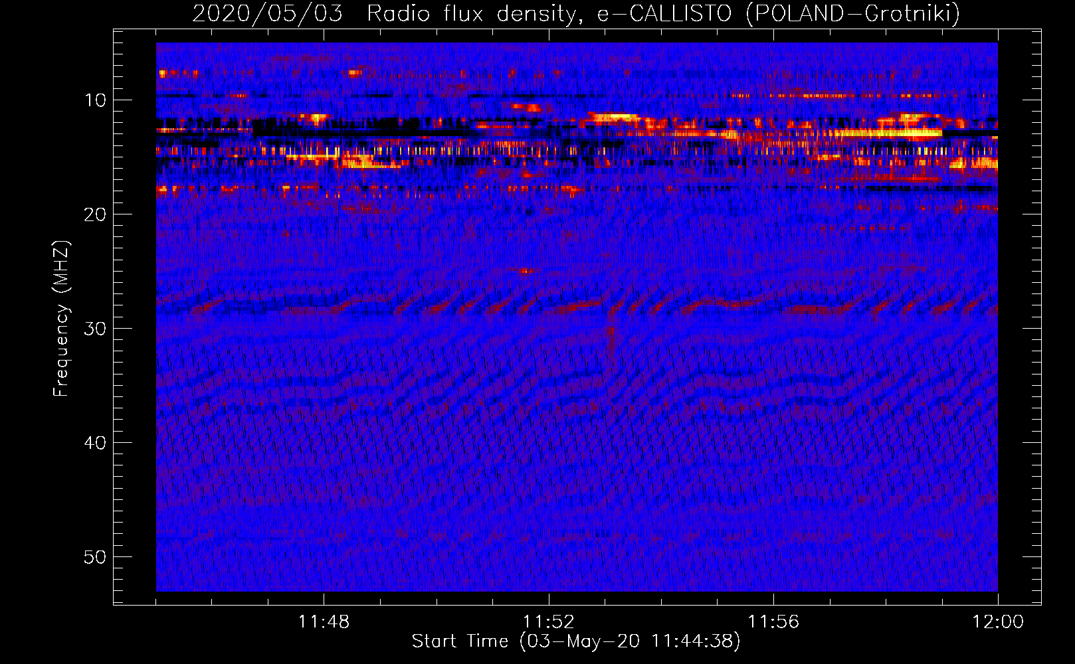Screen dimensions: 1075x664
Task: Click the 11:48 time tick label
Action: coord(324,622)
